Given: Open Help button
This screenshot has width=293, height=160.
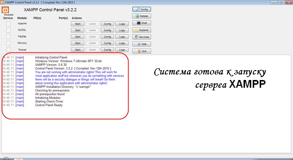Looking at the screenshot, I should pos(142,44).
